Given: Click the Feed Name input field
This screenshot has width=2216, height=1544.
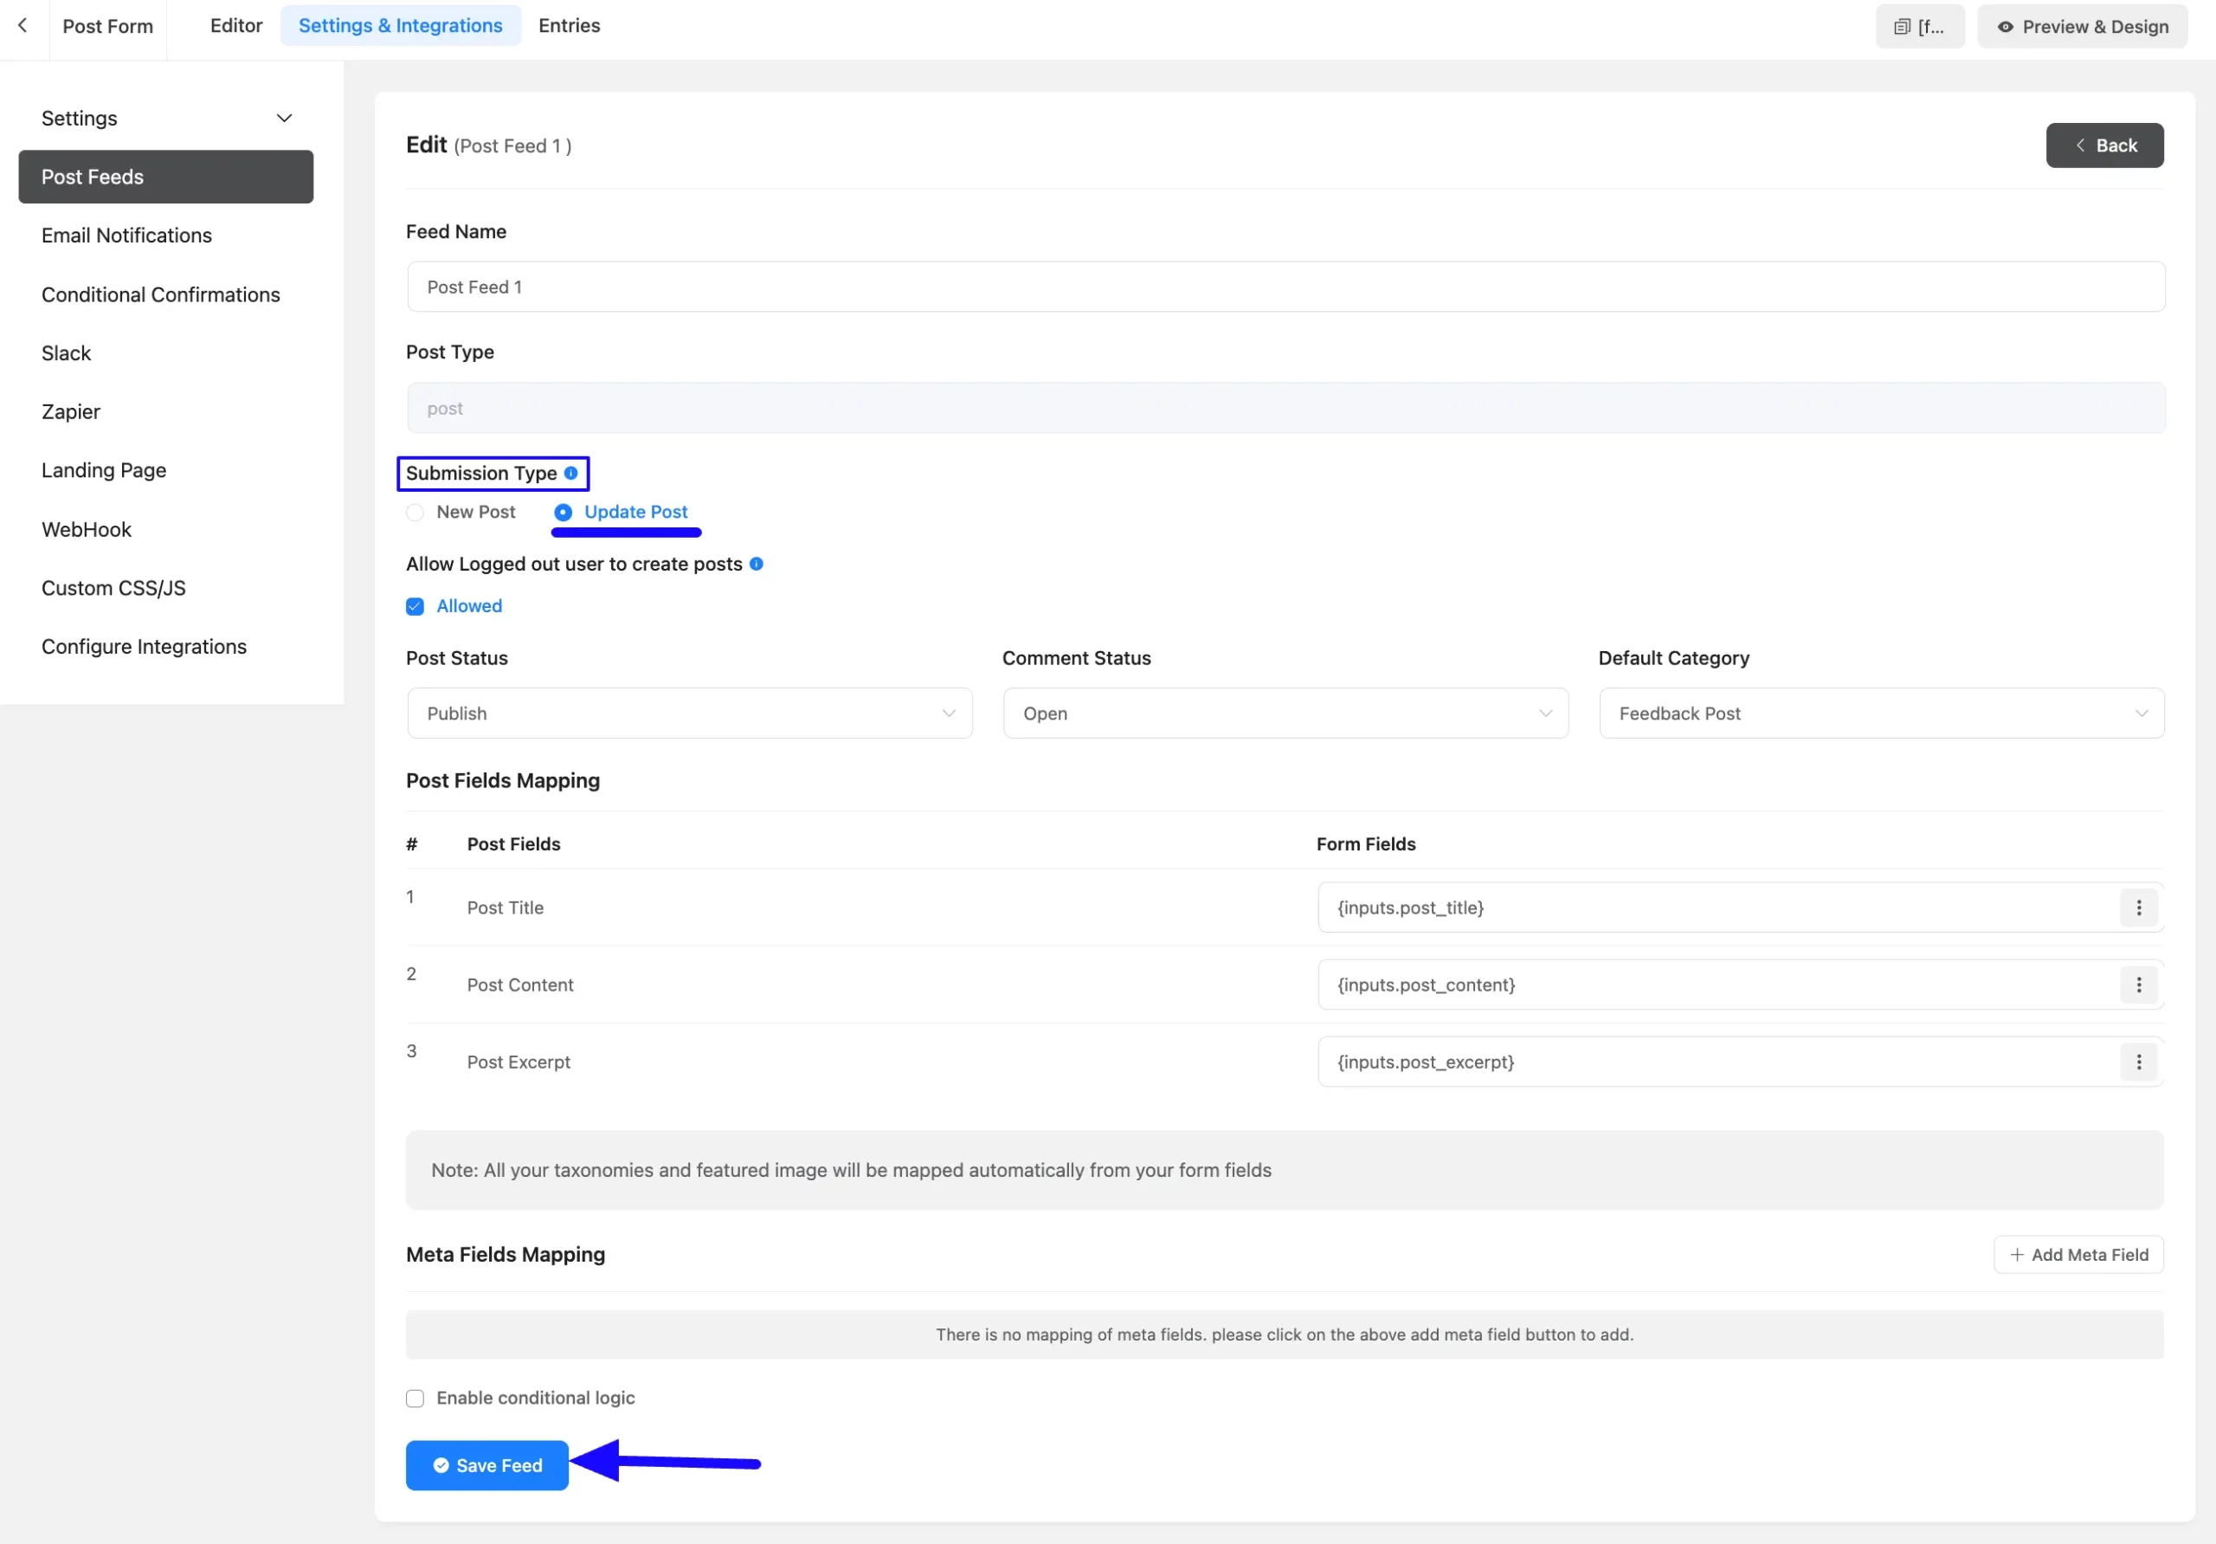Looking at the screenshot, I should click(1285, 287).
